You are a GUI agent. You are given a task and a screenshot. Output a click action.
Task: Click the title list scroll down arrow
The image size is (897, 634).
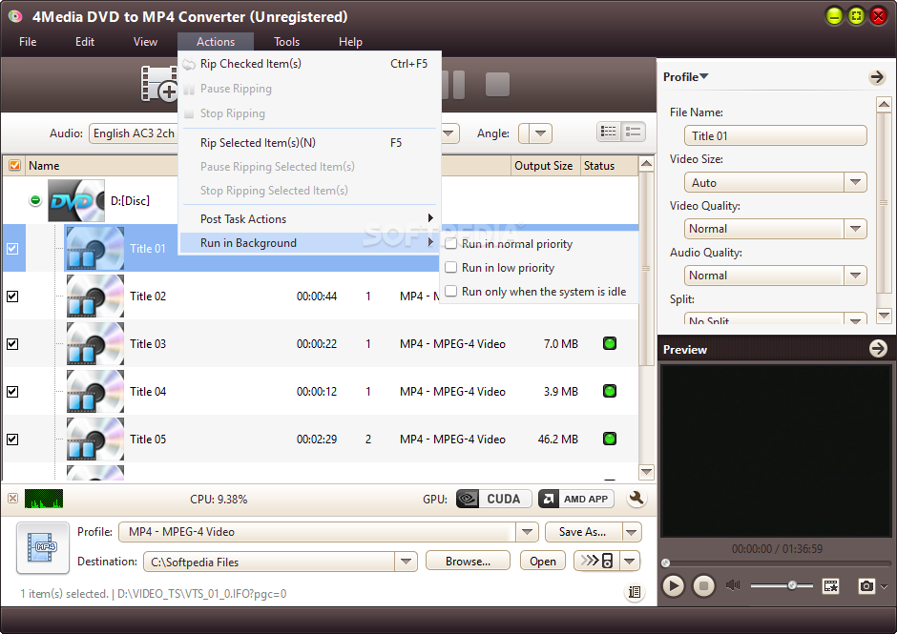tap(646, 472)
